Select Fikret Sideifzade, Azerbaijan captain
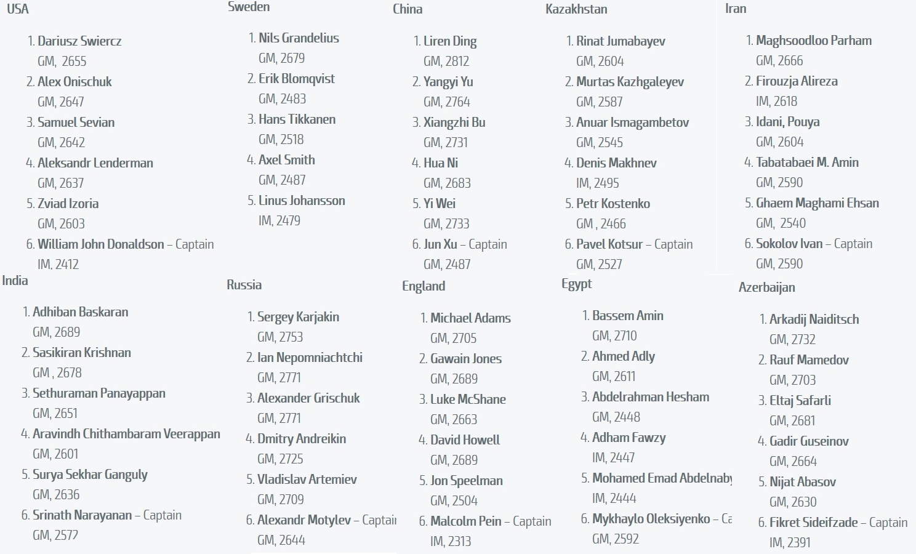 tap(813, 523)
